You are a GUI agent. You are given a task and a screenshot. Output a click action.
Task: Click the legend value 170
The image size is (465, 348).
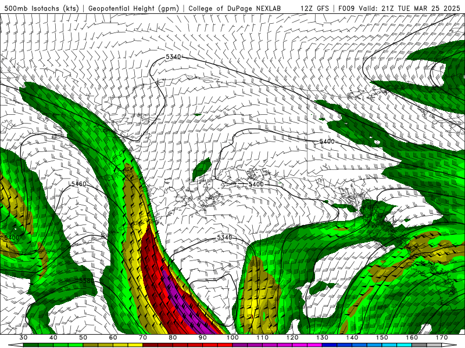pos(442,338)
